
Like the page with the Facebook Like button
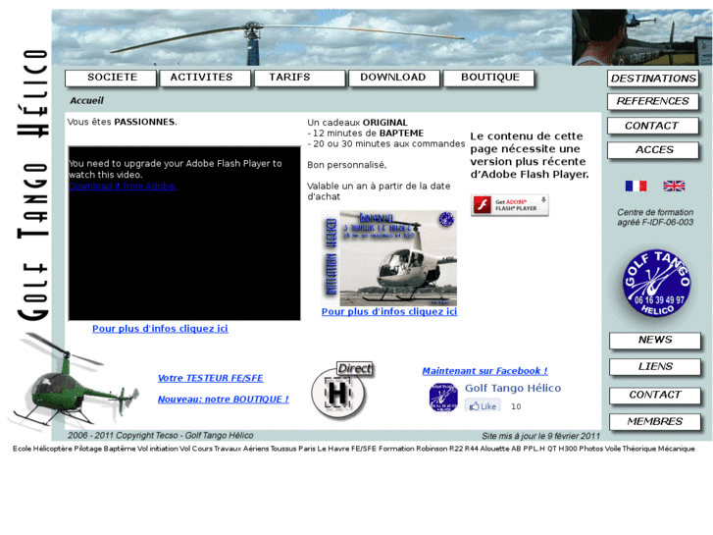pyautogui.click(x=483, y=406)
